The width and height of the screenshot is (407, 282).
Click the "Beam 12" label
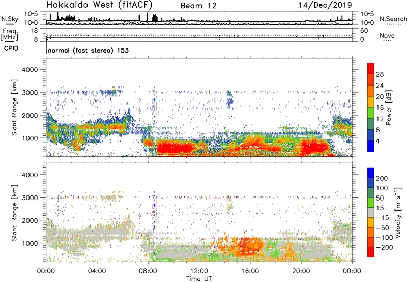tap(198, 6)
